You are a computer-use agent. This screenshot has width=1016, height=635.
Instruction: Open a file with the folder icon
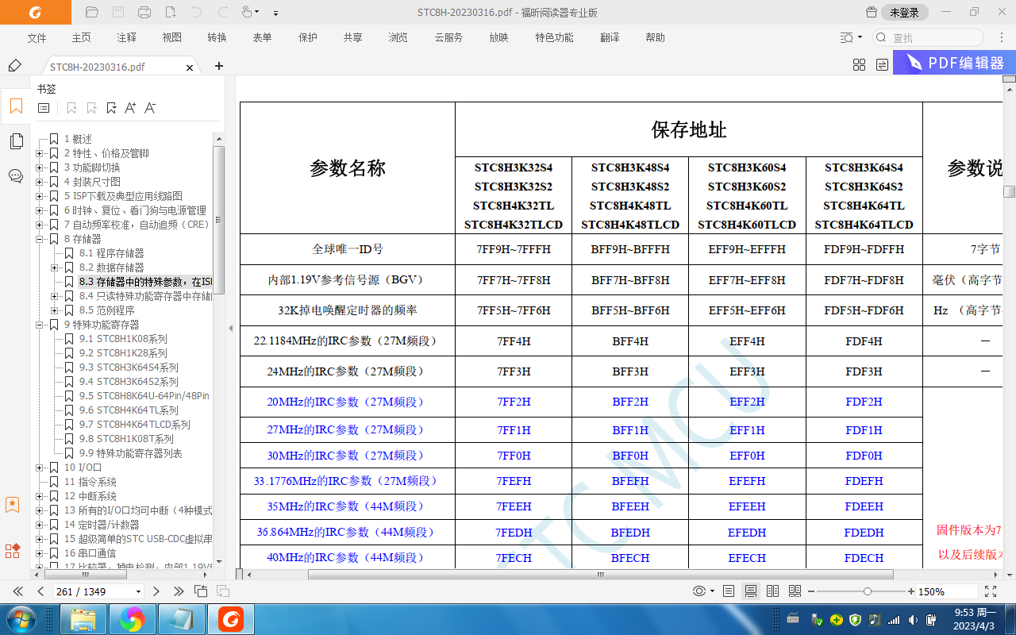[91, 12]
